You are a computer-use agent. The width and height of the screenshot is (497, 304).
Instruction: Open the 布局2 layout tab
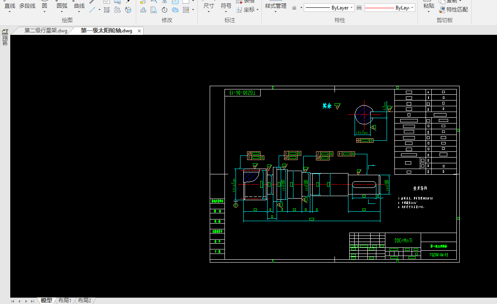[85, 301]
